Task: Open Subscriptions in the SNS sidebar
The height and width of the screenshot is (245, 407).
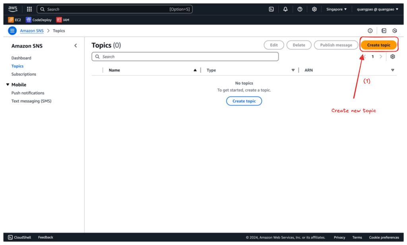Action: [23, 74]
